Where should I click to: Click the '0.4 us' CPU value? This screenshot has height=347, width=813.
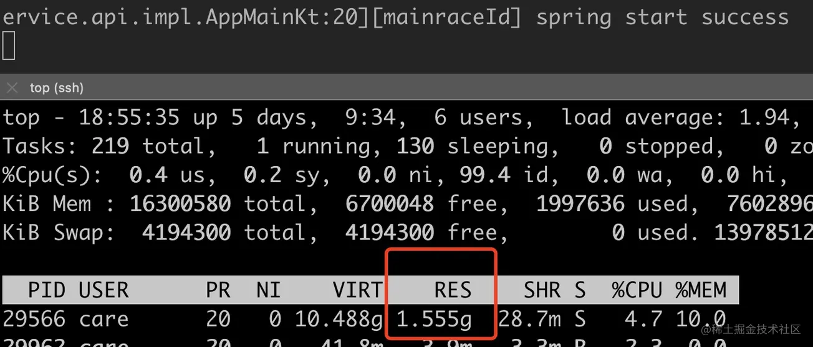[167, 175]
